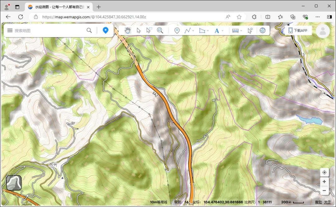Click the 10m等高线 label in status bar
Image resolution: width=336 pixels, height=207 pixels.
click(159, 202)
